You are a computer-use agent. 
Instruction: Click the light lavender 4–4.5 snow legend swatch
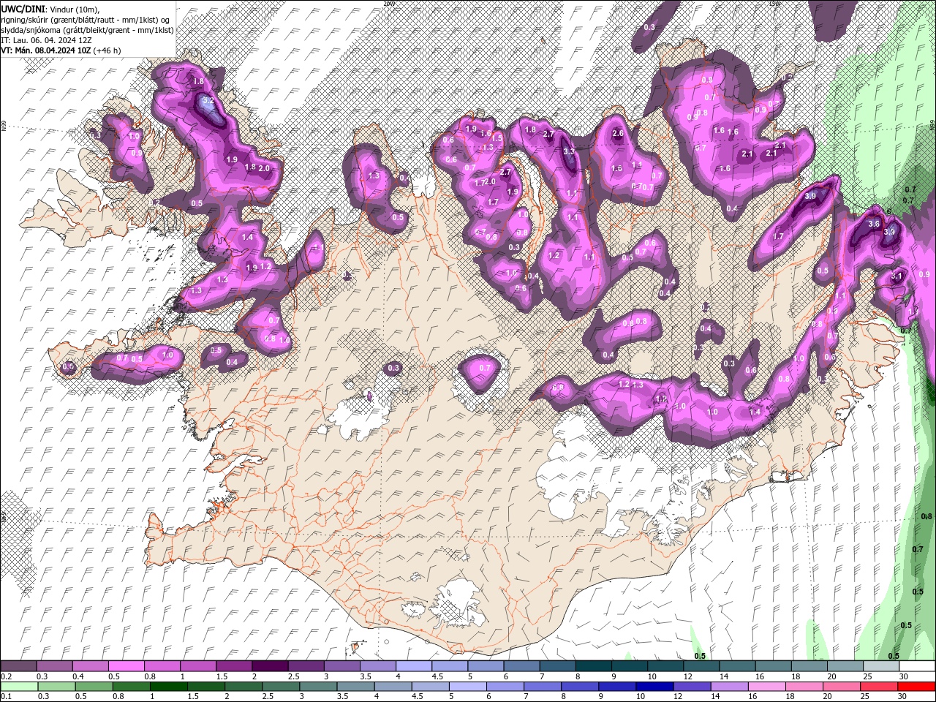pos(413,666)
